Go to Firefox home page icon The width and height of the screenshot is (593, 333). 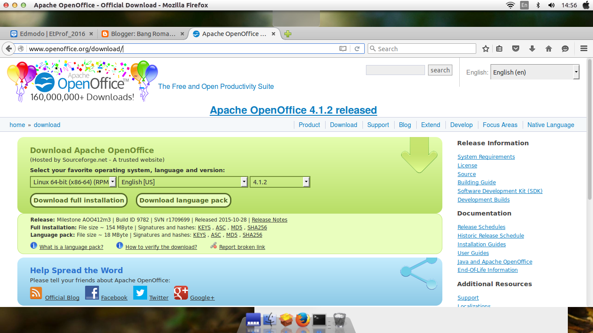pos(549,49)
